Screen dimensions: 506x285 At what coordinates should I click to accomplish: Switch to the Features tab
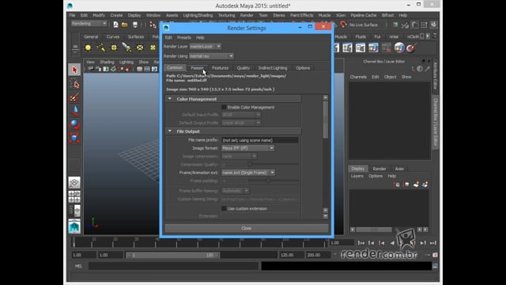220,68
